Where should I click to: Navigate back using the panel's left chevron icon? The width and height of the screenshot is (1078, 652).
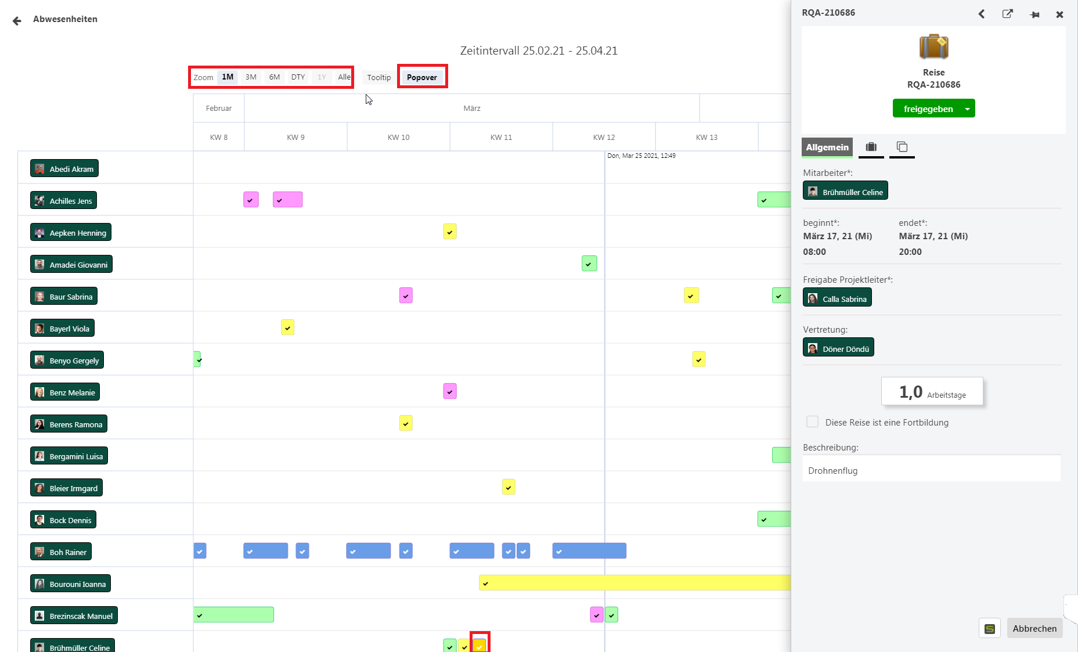click(982, 14)
